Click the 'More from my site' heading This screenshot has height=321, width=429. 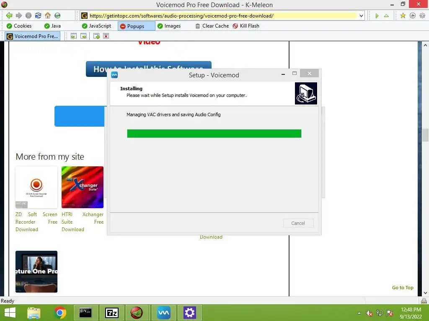pyautogui.click(x=50, y=157)
